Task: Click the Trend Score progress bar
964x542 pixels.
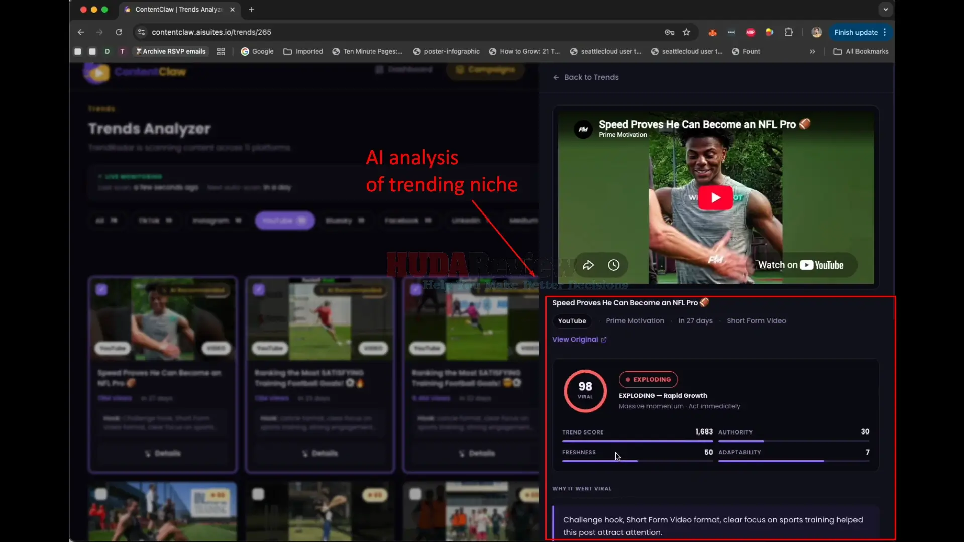Action: click(637, 441)
